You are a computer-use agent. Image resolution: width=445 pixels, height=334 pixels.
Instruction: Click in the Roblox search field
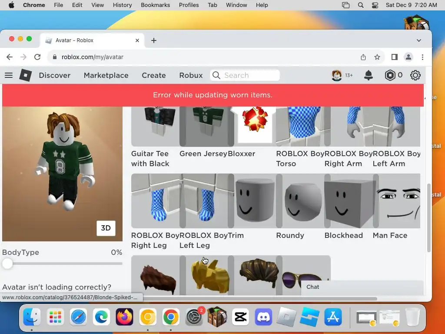245,75
